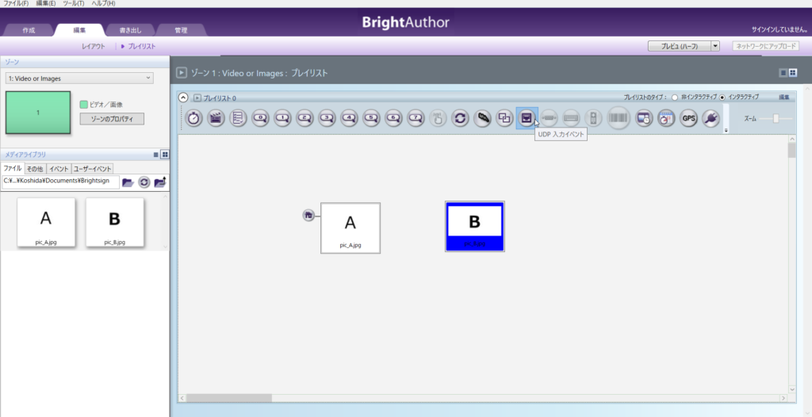Click the zoom slider handle

coord(776,118)
